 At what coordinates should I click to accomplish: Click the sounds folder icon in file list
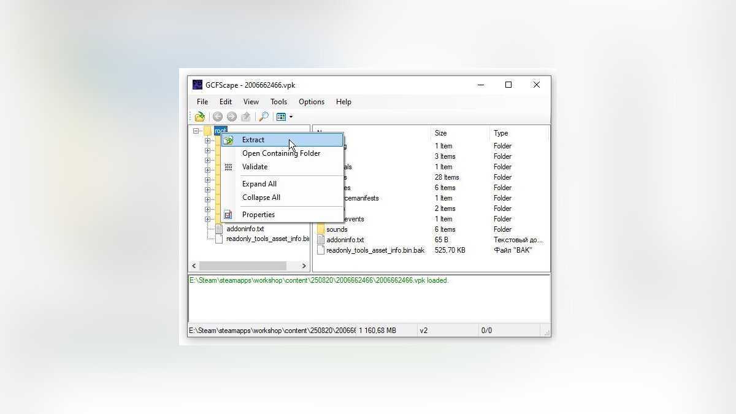click(x=321, y=229)
